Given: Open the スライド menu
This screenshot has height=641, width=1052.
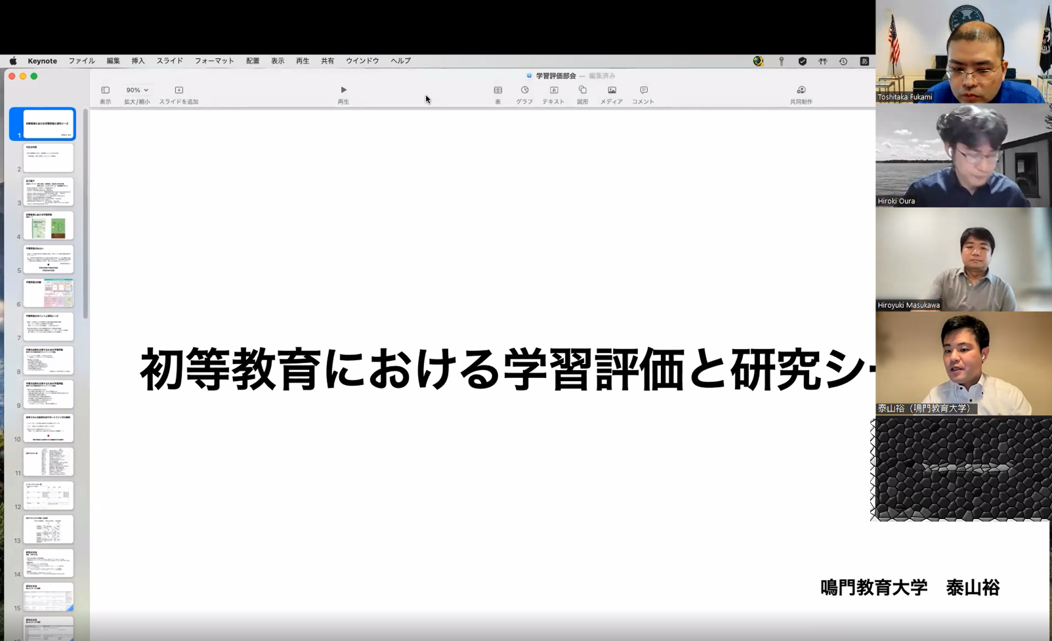Looking at the screenshot, I should click(x=169, y=61).
